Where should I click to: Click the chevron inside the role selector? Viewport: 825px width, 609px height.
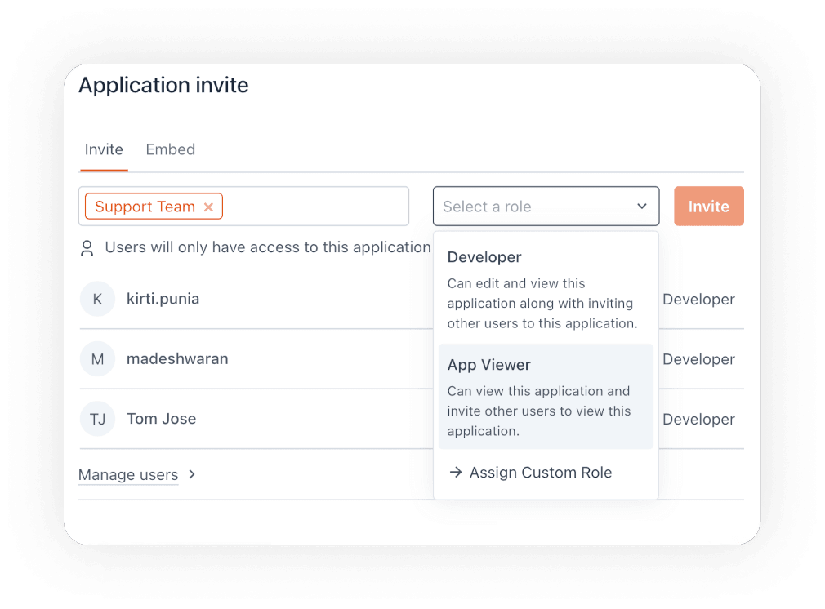click(x=641, y=206)
